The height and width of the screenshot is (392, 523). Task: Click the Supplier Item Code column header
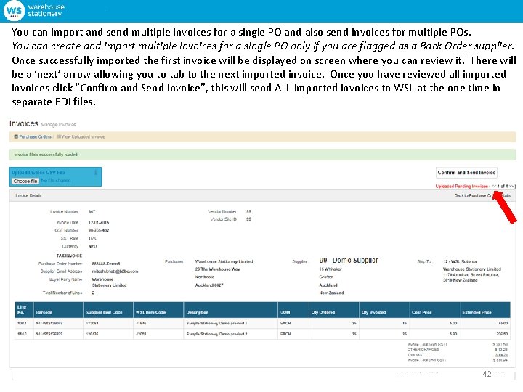pos(108,310)
